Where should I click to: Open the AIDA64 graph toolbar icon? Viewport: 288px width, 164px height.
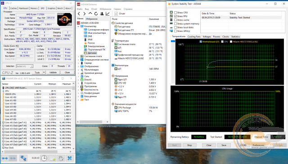108,14
